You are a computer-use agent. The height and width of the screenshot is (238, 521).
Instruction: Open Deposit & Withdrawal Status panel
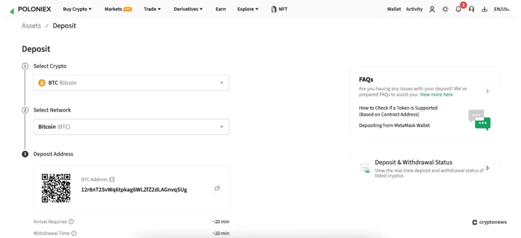click(x=425, y=168)
